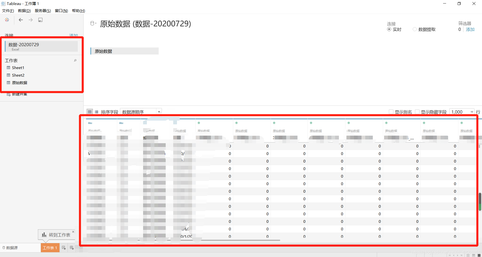This screenshot has width=482, height=257.
Task: Click the show sheet sorter icon in status bar
Action: tap(468, 255)
